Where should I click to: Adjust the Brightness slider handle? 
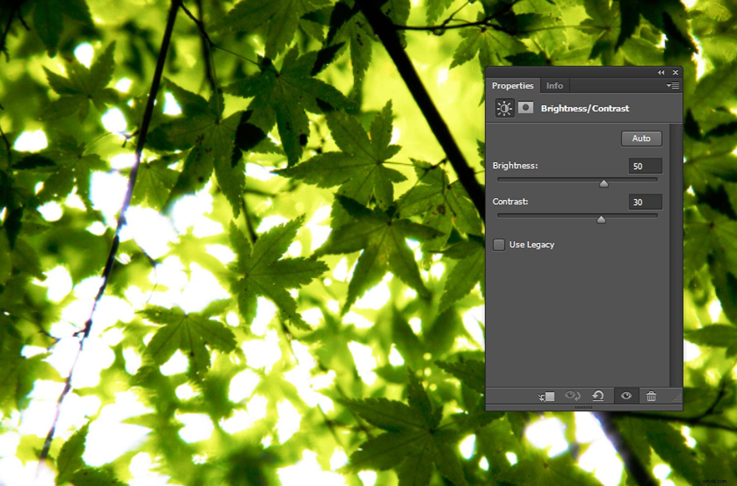point(604,183)
